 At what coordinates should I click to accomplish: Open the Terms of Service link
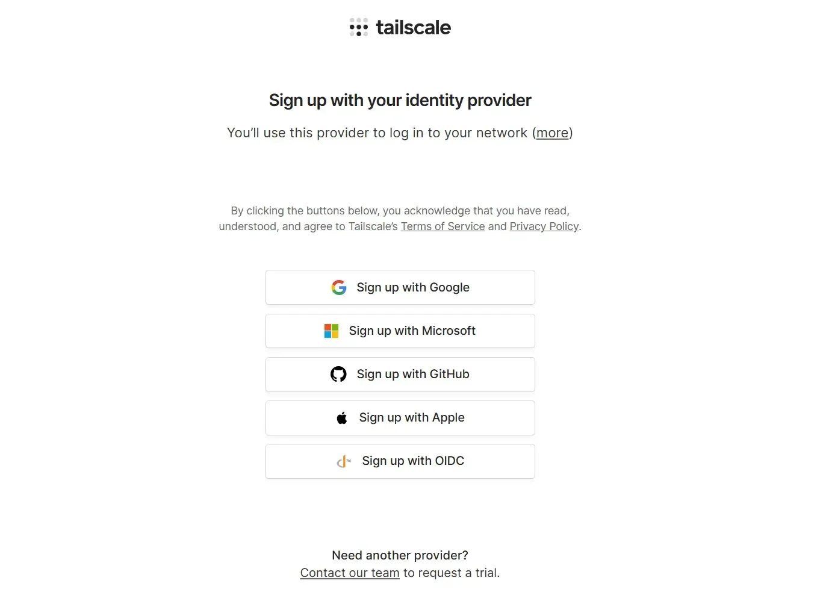(443, 226)
